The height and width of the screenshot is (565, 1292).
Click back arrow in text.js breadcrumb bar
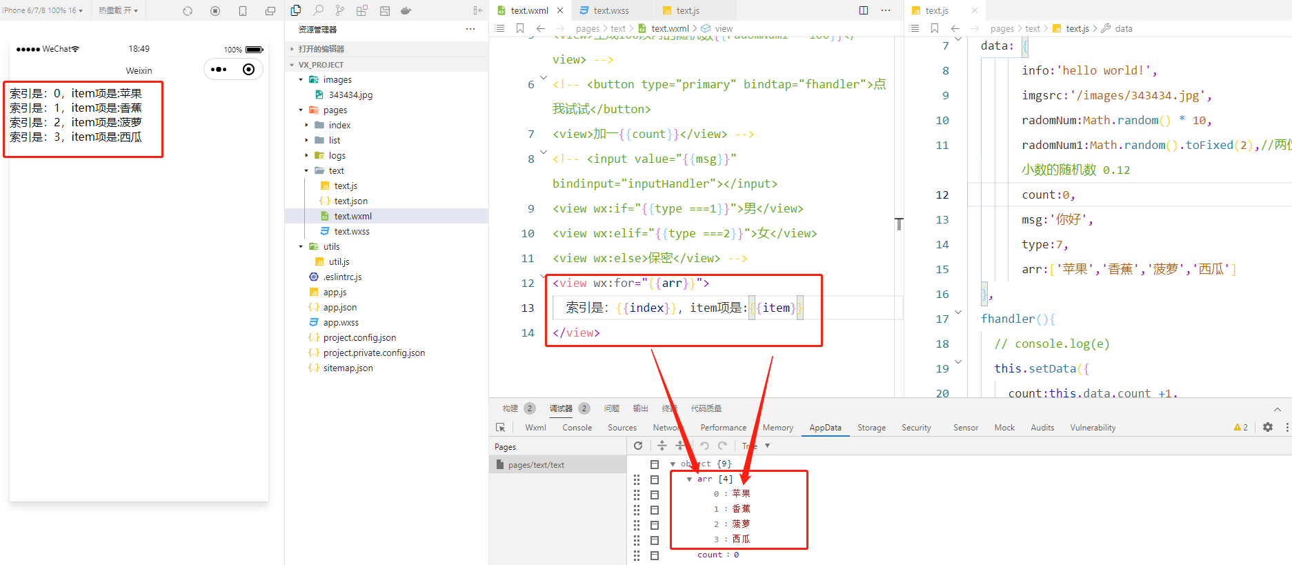[x=955, y=28]
